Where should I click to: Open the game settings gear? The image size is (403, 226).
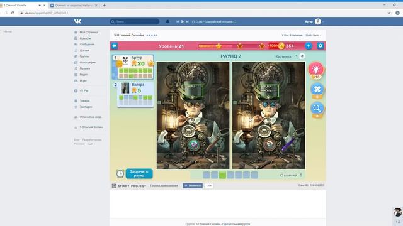(321, 46)
